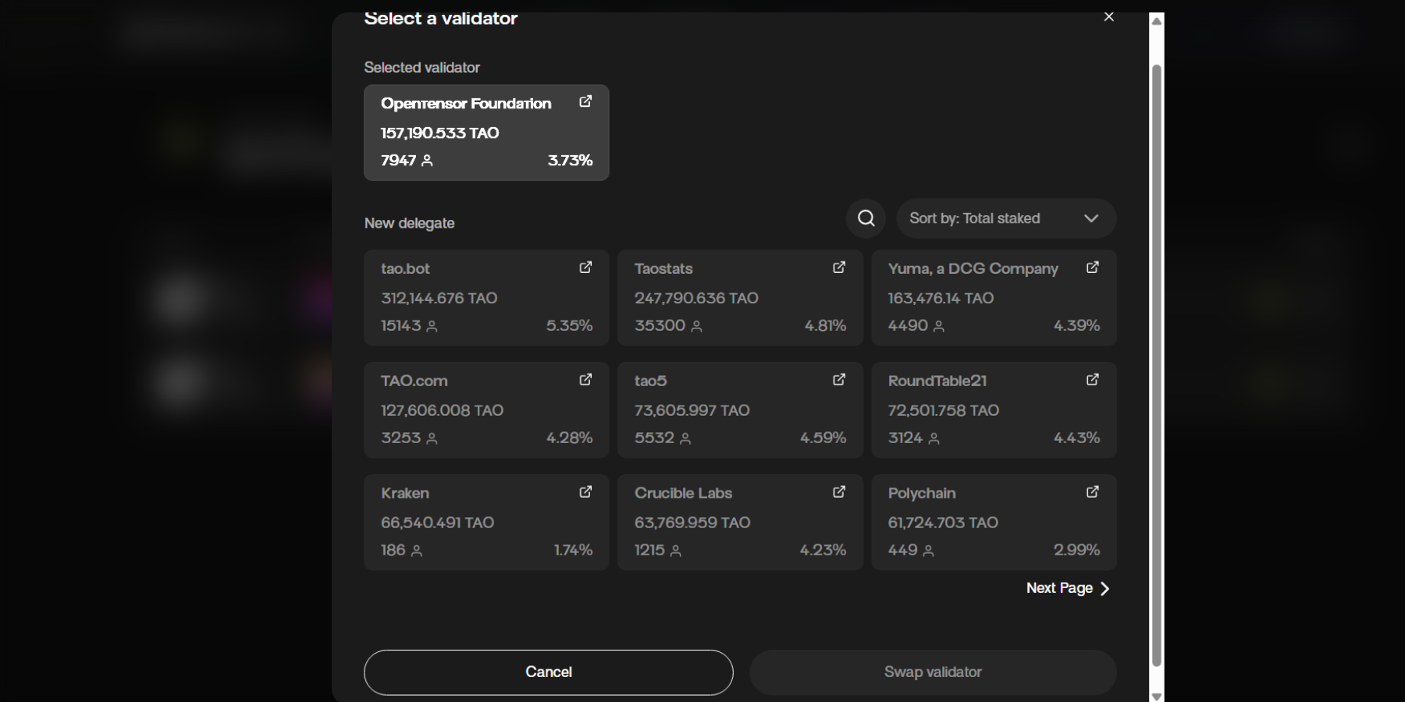1405x702 pixels.
Task: Click the validator search magnifier icon
Action: [x=866, y=218]
